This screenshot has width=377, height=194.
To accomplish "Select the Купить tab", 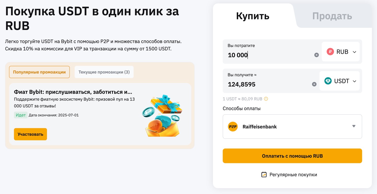I will tap(253, 16).
